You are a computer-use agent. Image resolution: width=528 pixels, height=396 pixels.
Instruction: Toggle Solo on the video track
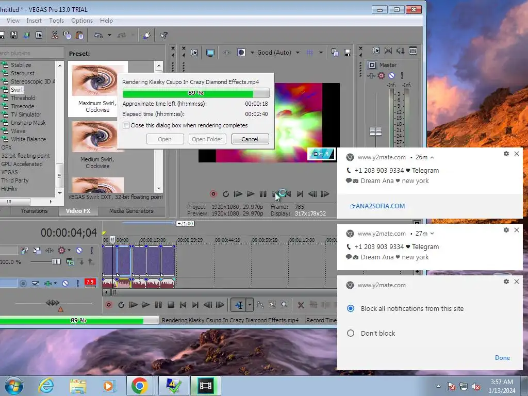91,250
